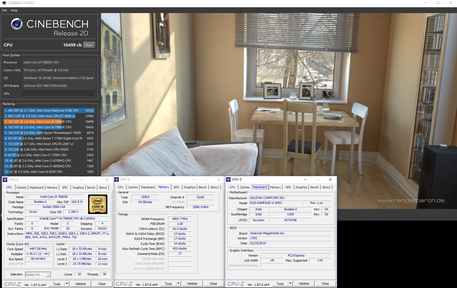Expand the Tools dropdown arrow in left CPU-Z window

(67, 284)
